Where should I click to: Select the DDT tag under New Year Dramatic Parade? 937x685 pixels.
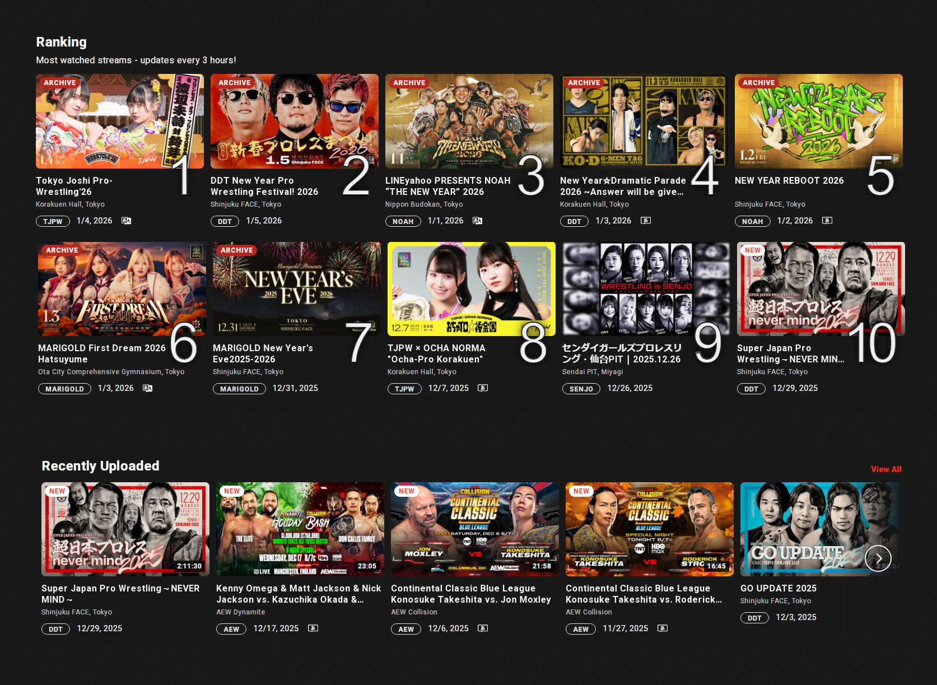[574, 221]
